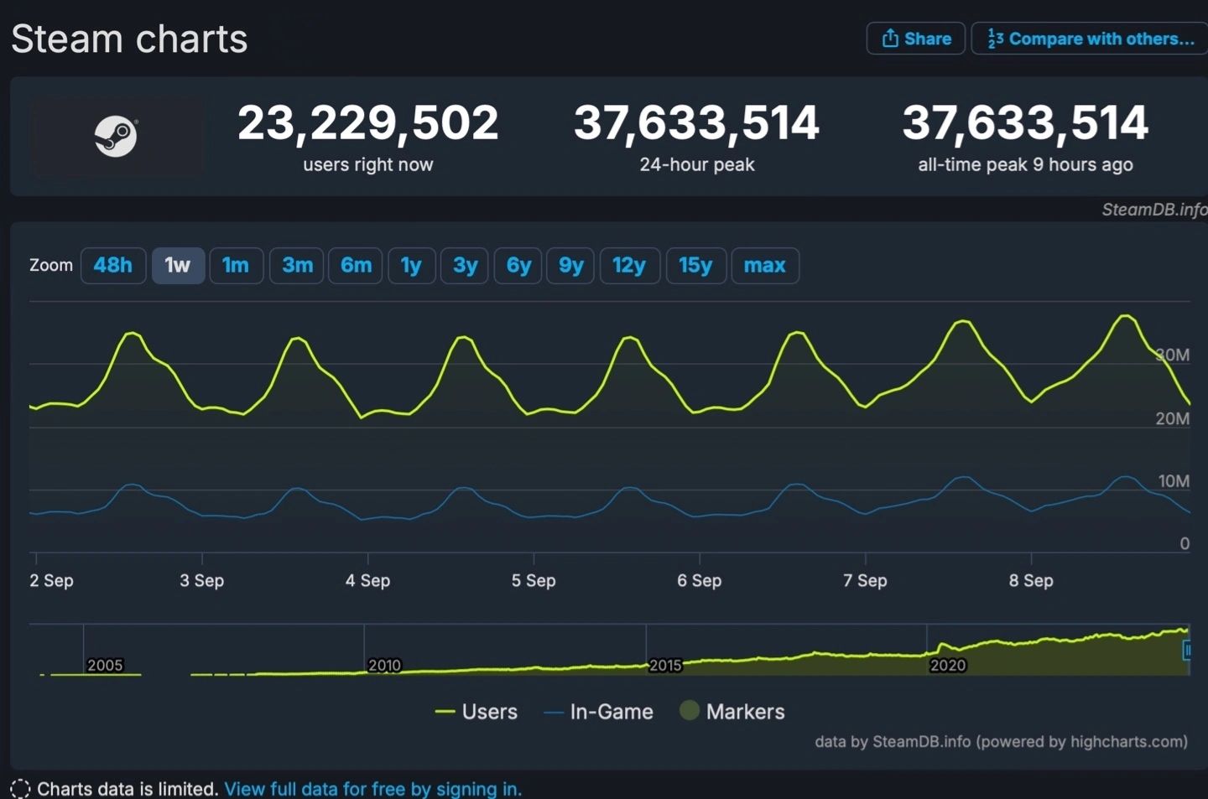Select the 15y zoom preset
Image resolution: width=1208 pixels, height=799 pixels.
(695, 265)
